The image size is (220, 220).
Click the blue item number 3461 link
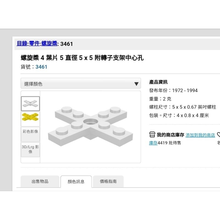(41, 67)
